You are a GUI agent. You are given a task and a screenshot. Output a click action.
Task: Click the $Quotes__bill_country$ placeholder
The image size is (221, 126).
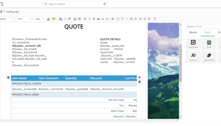coord(25,65)
